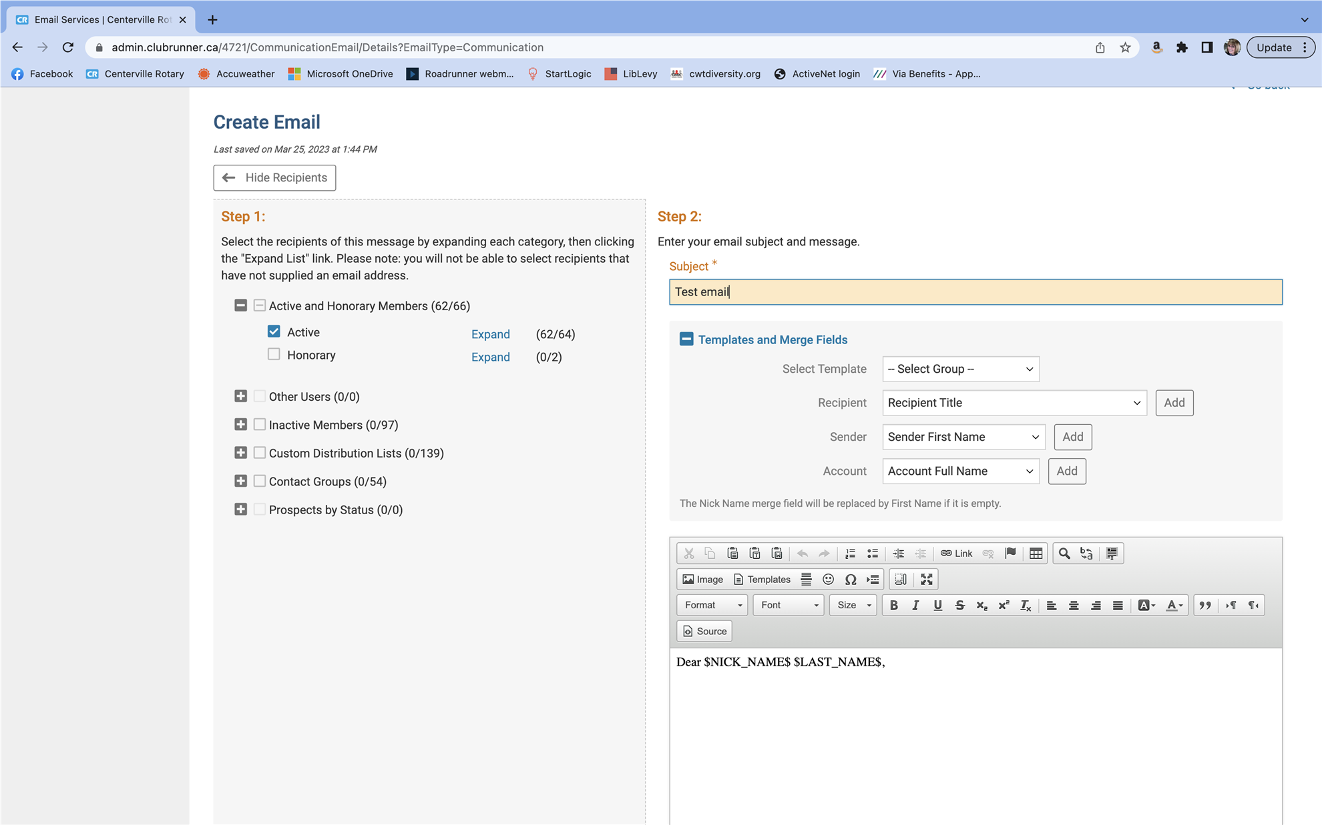This screenshot has width=1322, height=825.
Task: Check the Honorary members checkbox
Action: 274,354
